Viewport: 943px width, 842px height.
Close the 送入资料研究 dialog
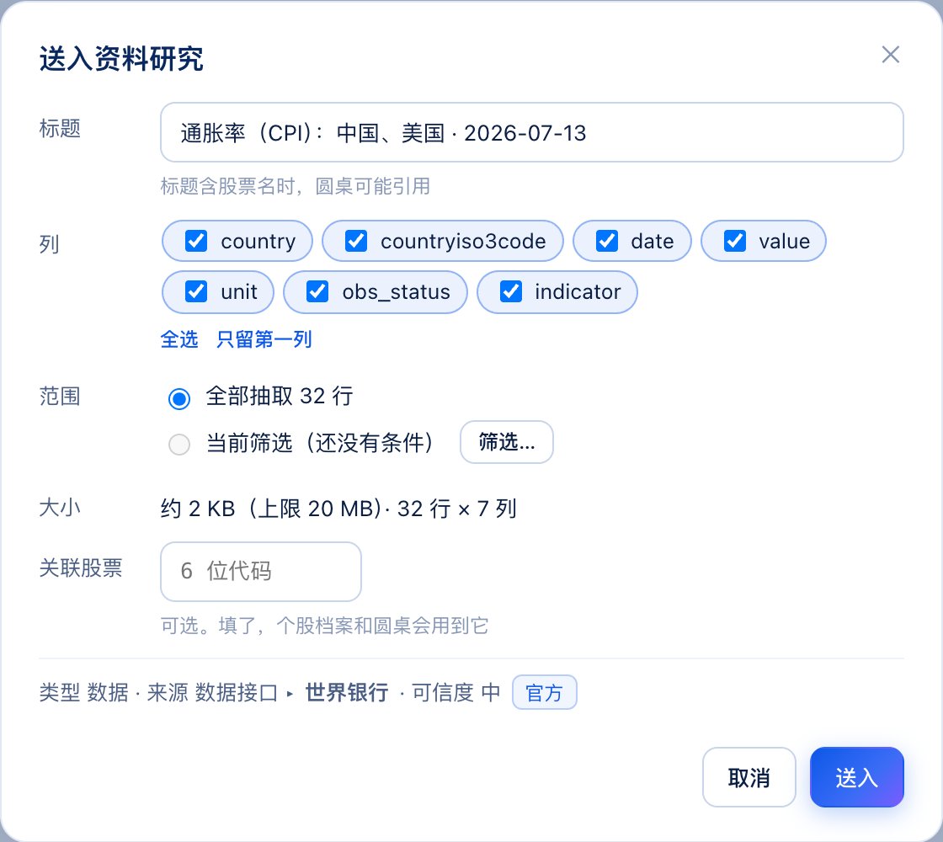click(x=890, y=54)
